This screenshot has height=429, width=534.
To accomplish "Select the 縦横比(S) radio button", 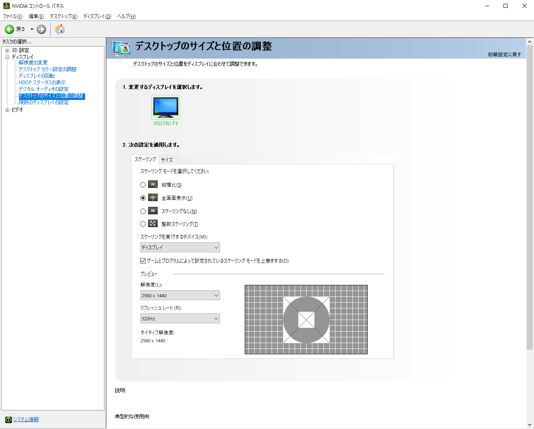I will (143, 185).
